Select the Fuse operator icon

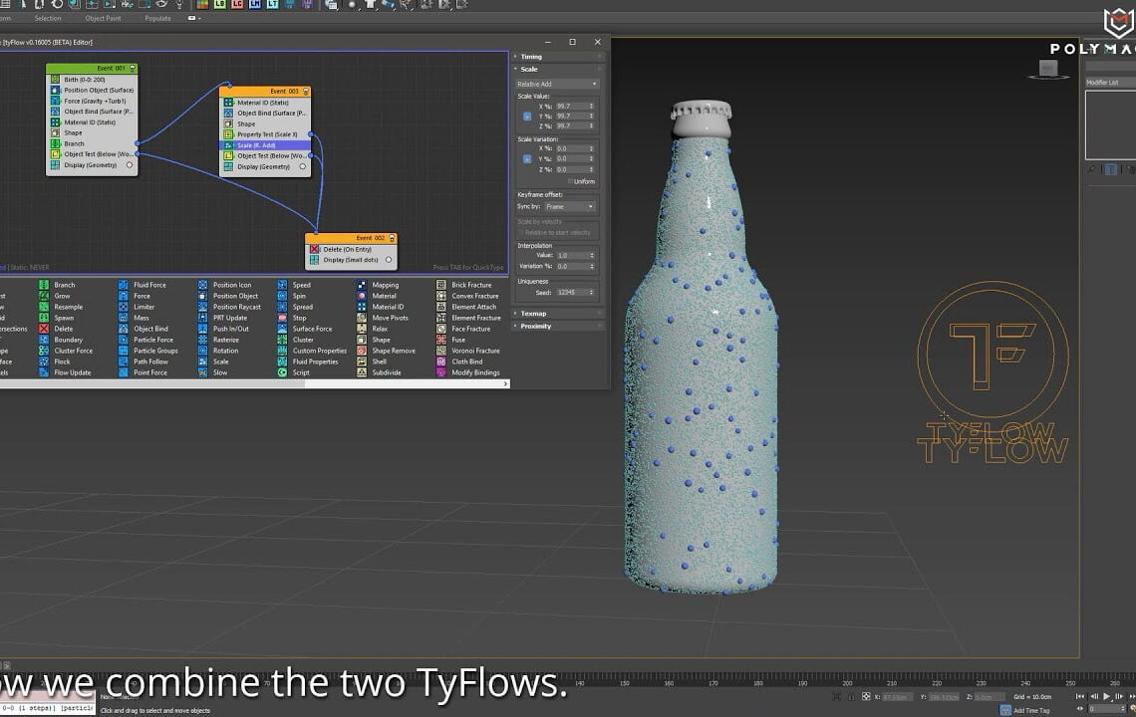click(x=441, y=339)
